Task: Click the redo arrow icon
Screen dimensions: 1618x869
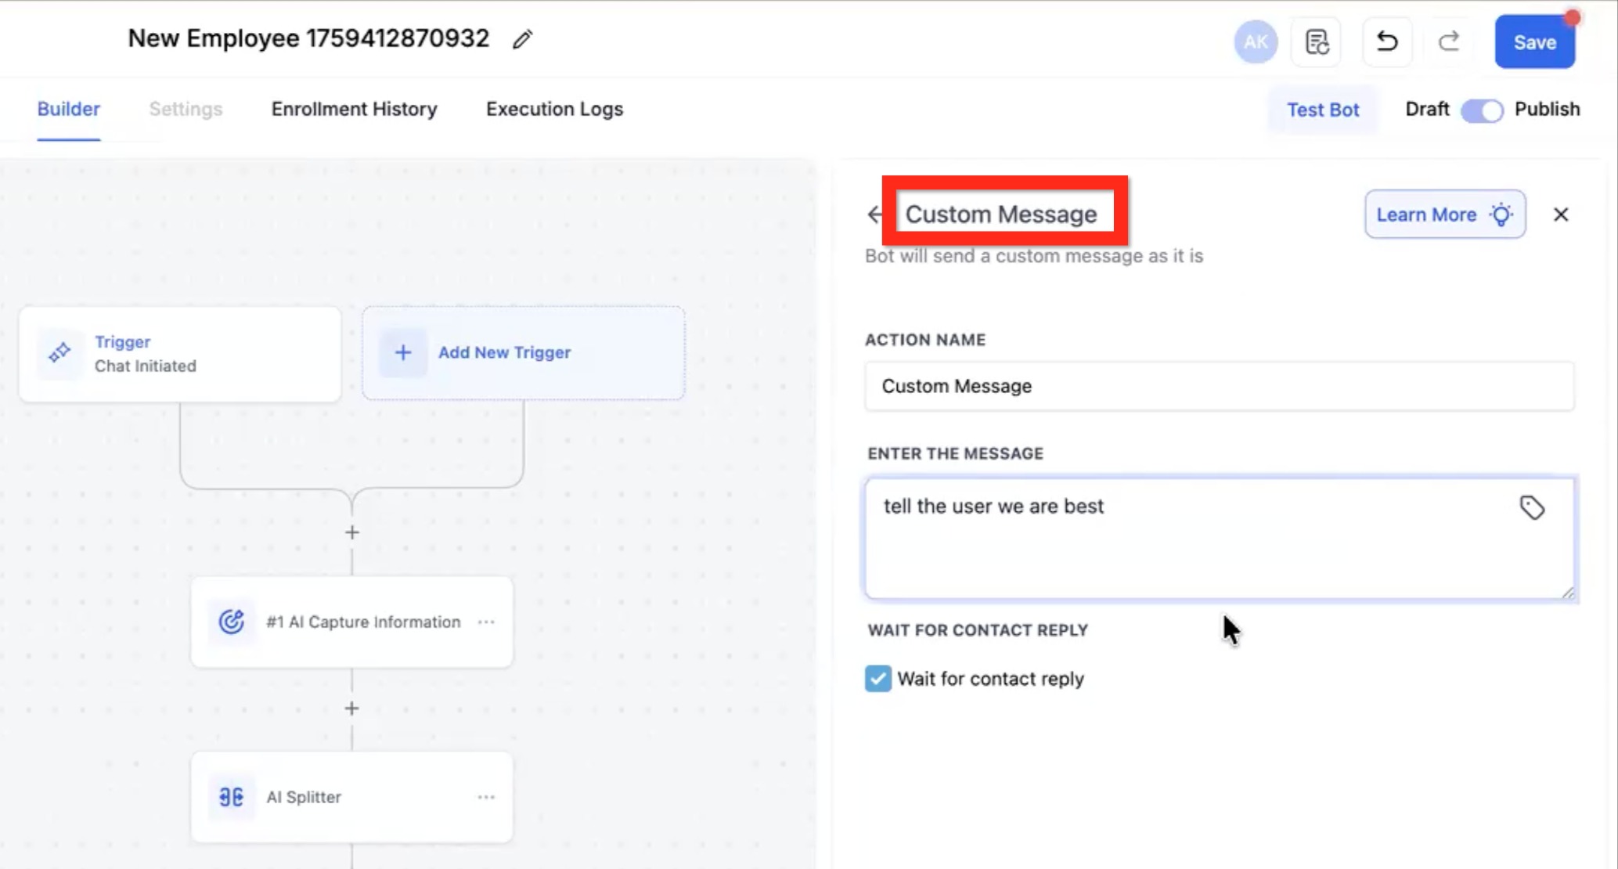Action: point(1449,41)
